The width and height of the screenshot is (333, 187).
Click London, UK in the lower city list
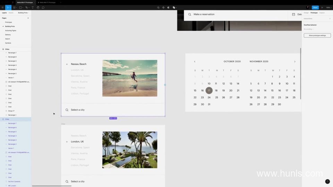77,142
